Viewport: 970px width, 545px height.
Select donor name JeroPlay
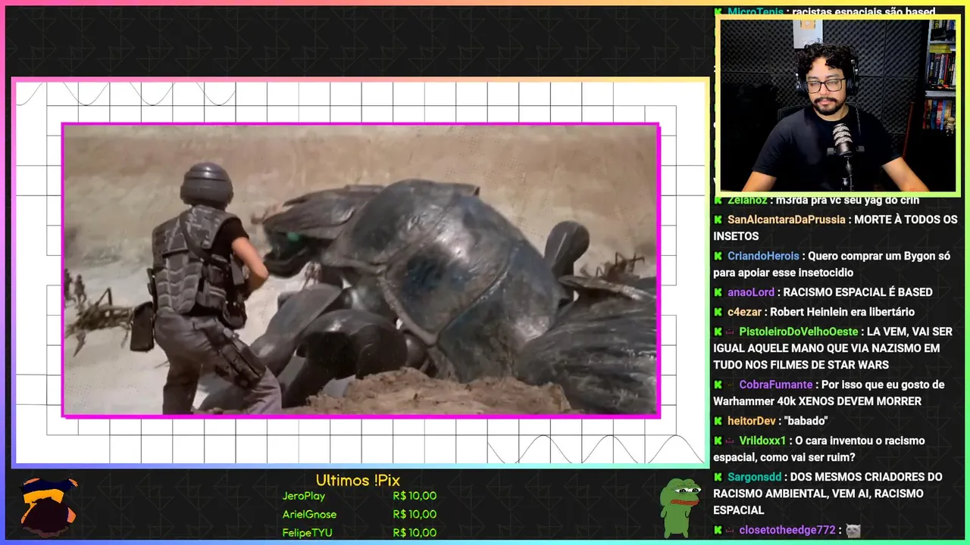304,496
